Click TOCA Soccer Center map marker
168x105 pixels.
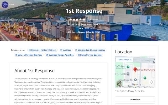coord(128,67)
